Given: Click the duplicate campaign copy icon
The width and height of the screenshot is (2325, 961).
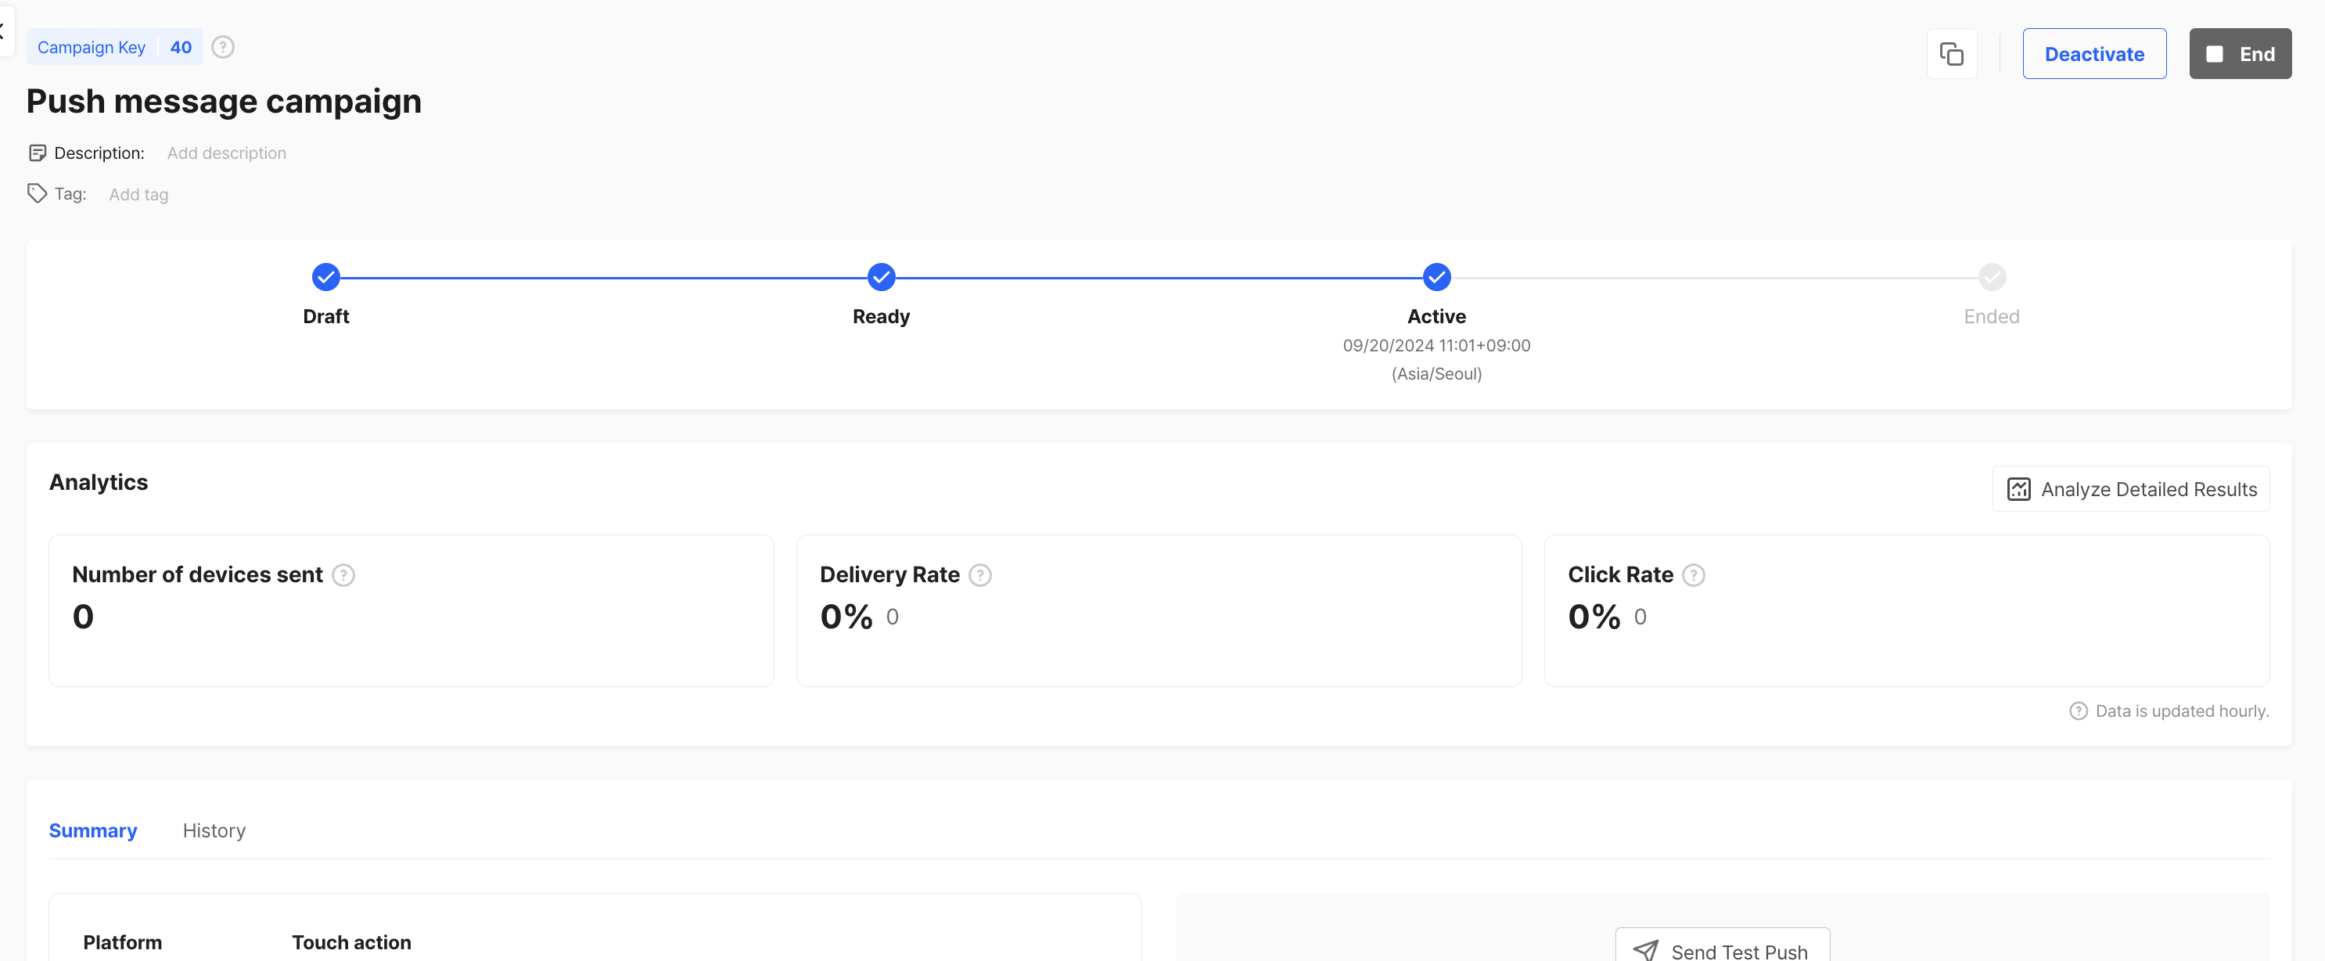Looking at the screenshot, I should [1951, 54].
